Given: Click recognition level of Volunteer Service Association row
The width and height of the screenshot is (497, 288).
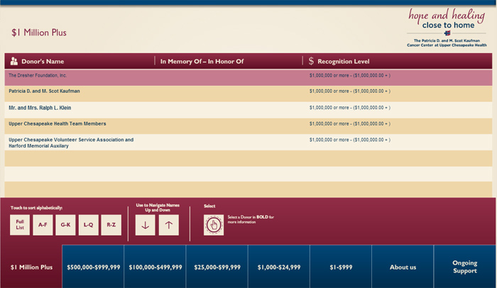Looking at the screenshot, I should coord(350,140).
